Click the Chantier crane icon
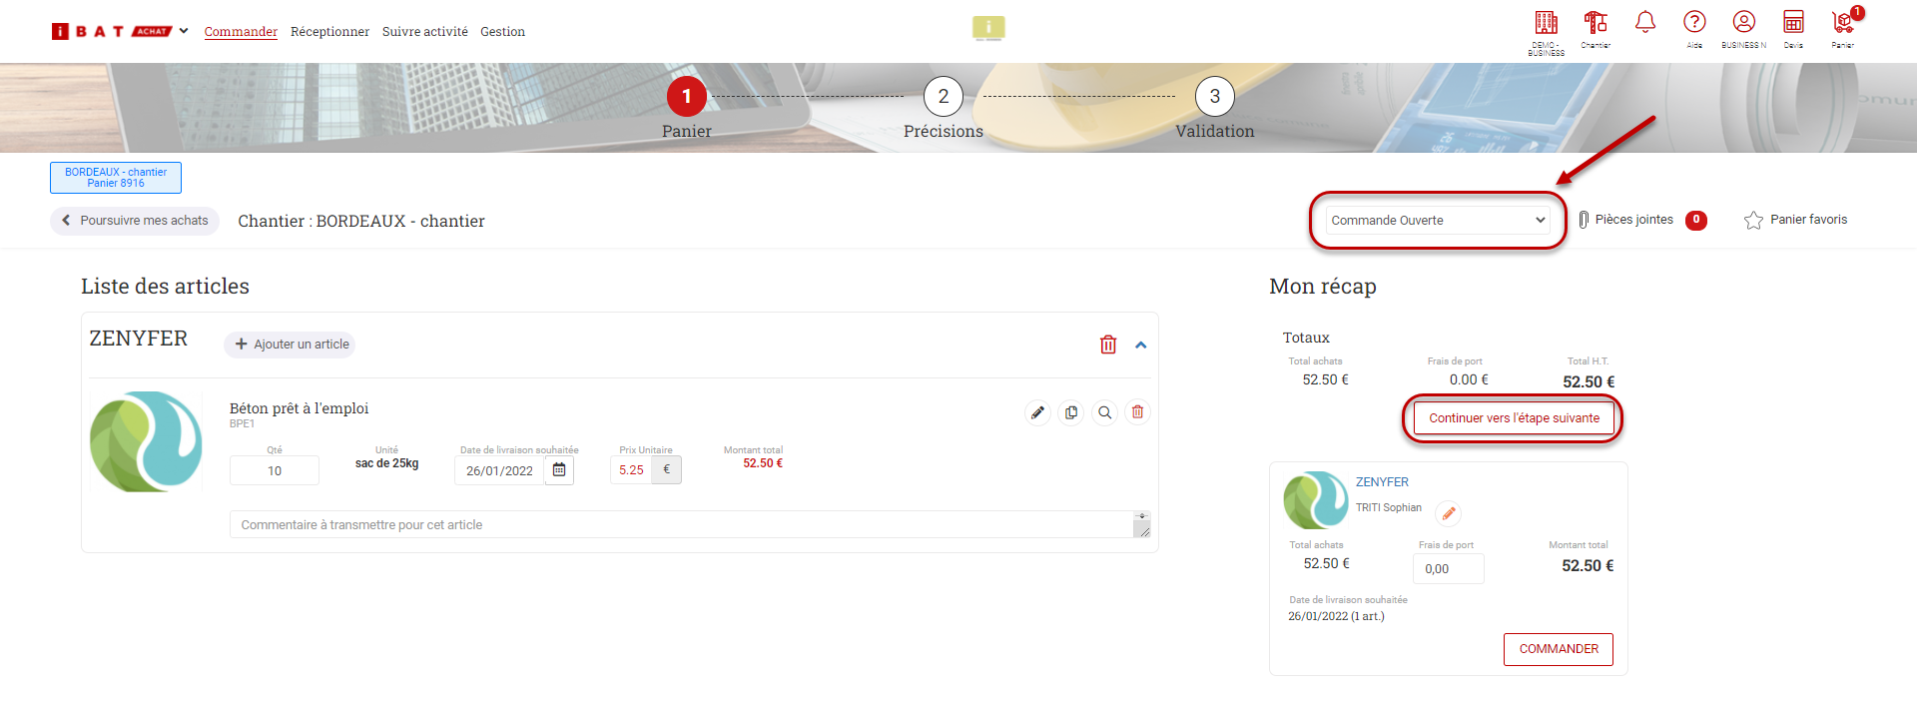 [1596, 23]
